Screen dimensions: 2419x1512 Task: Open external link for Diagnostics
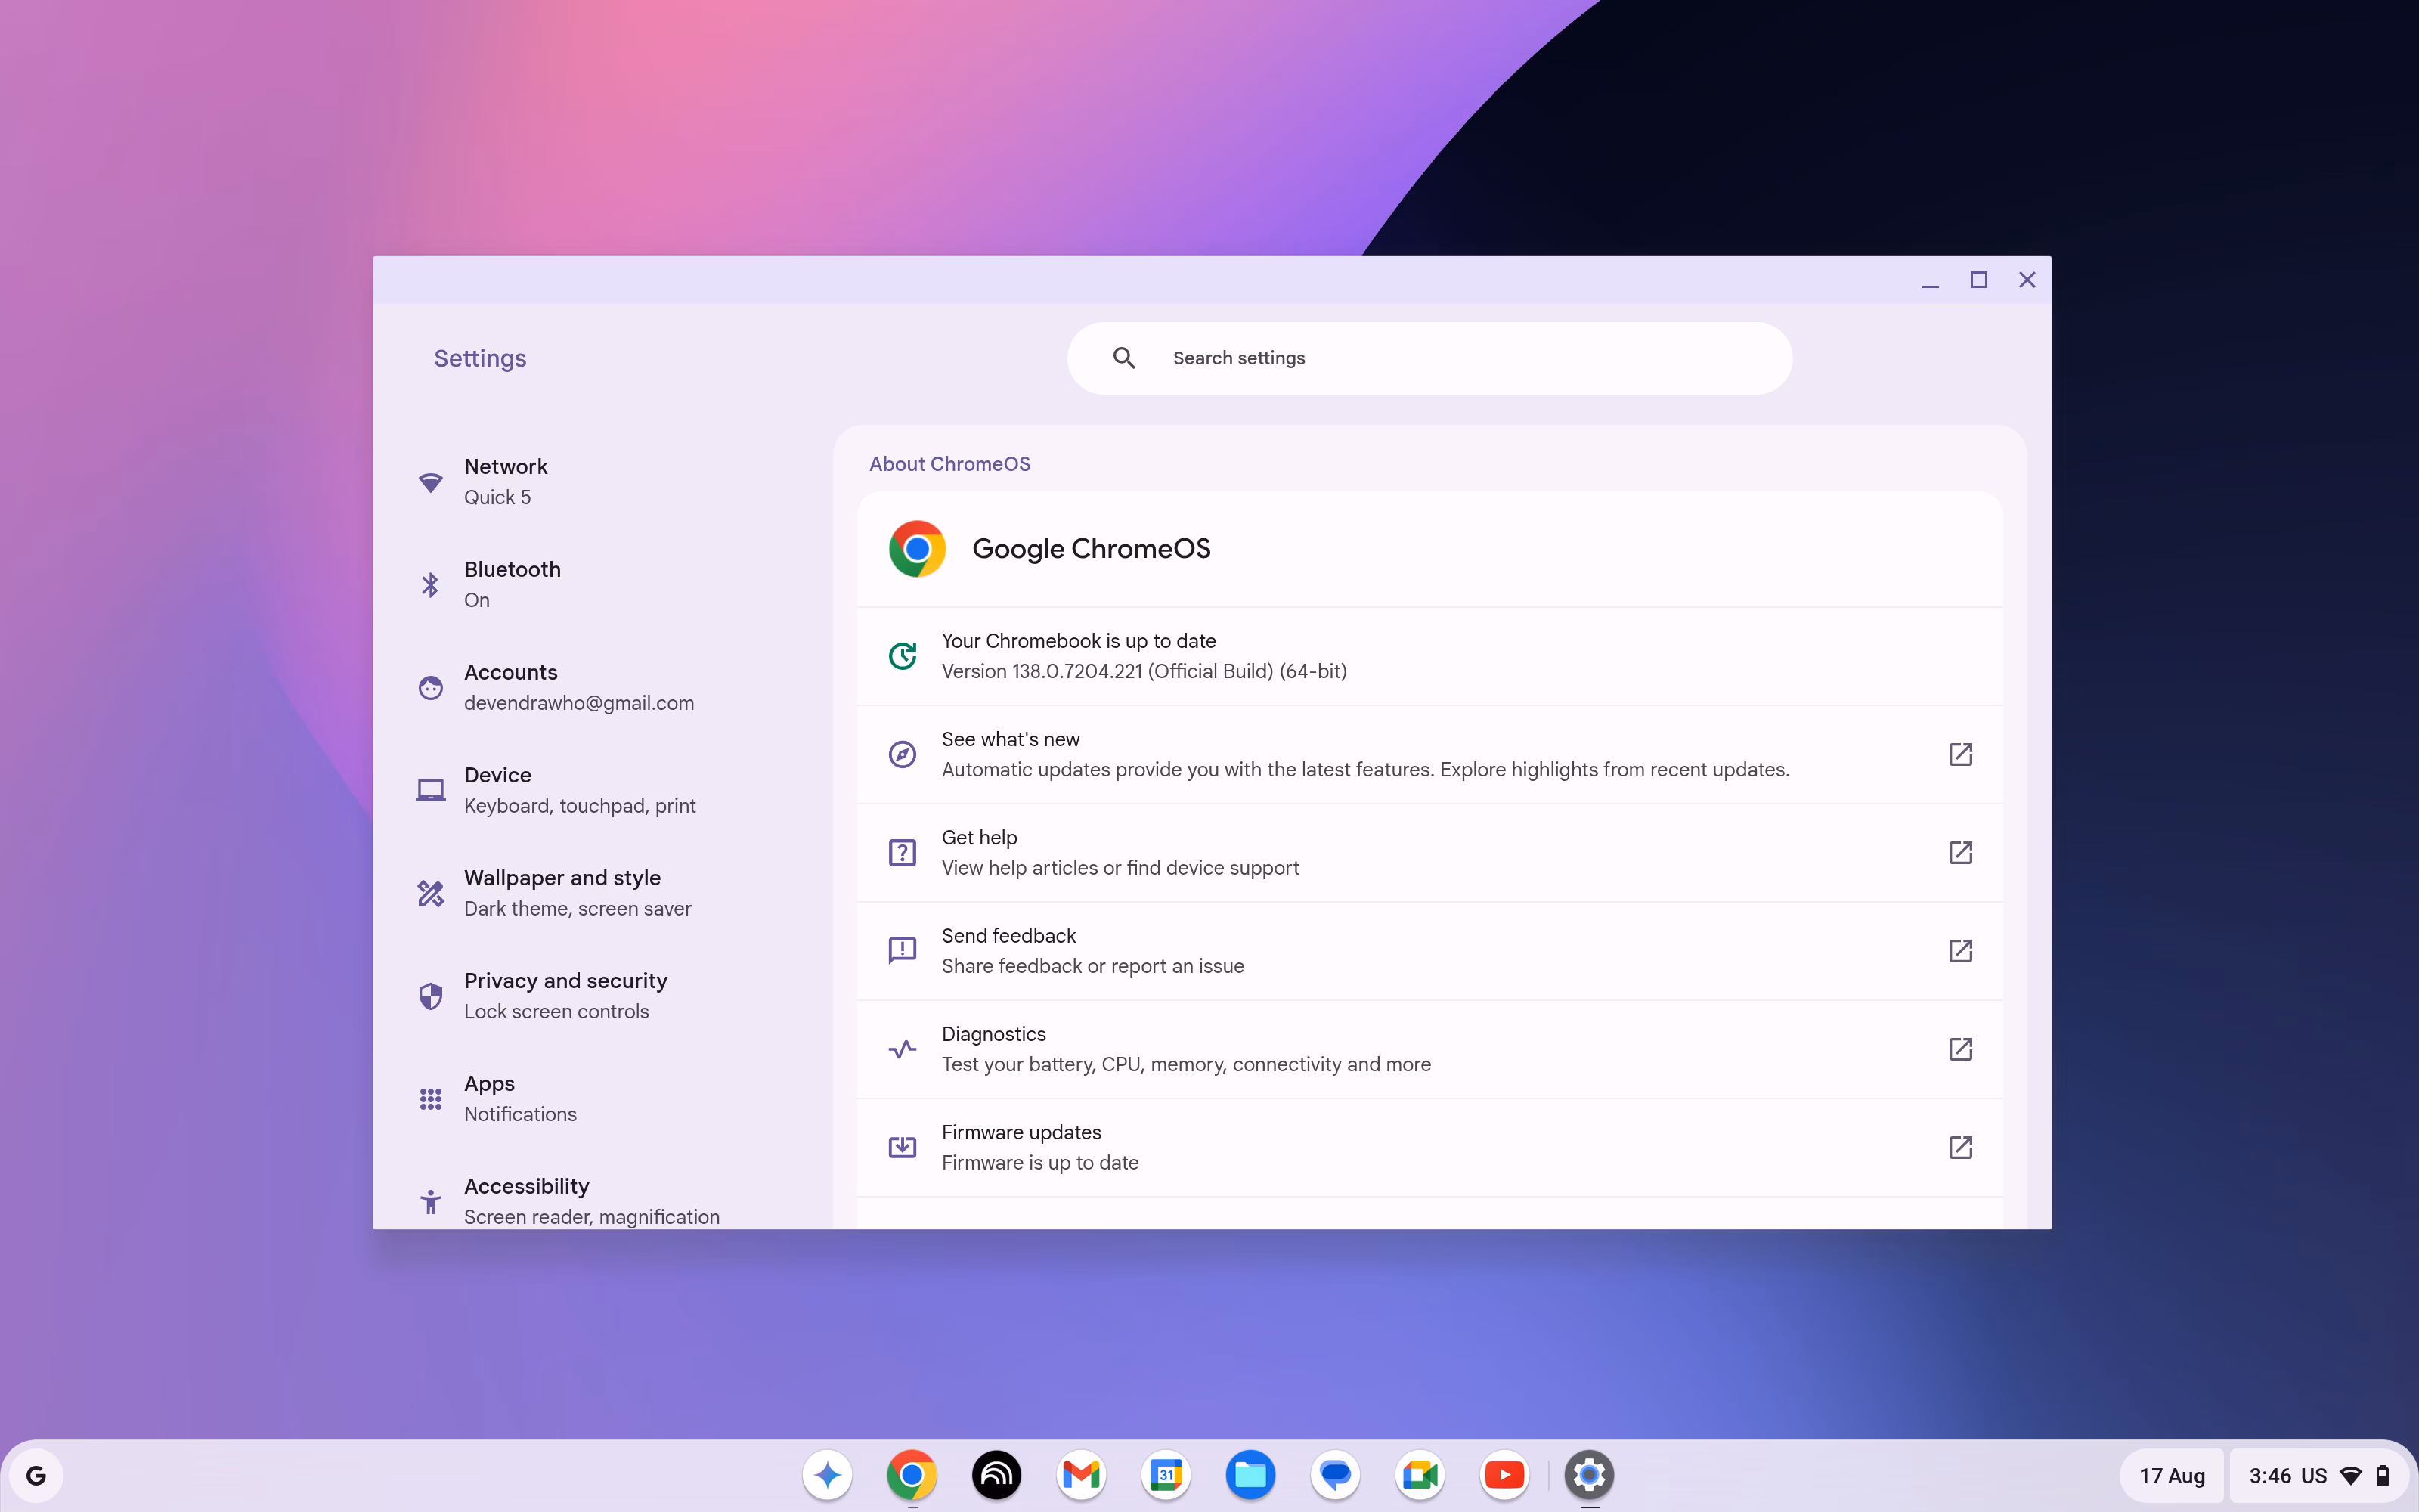[x=1960, y=1049]
